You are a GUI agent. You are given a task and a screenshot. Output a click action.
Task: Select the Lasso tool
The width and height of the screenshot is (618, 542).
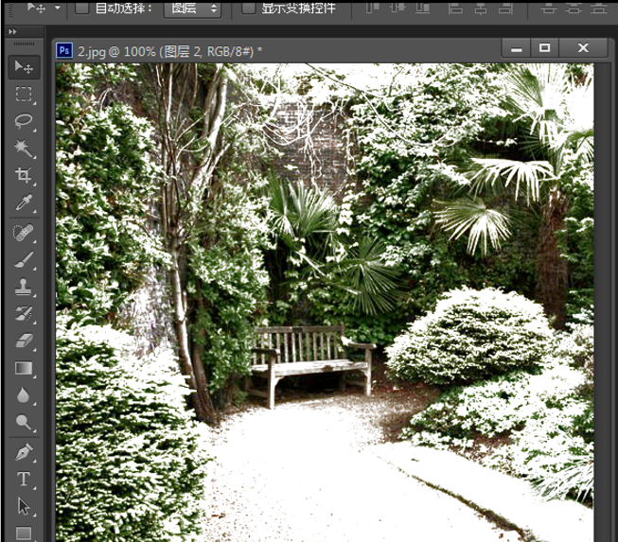(24, 121)
